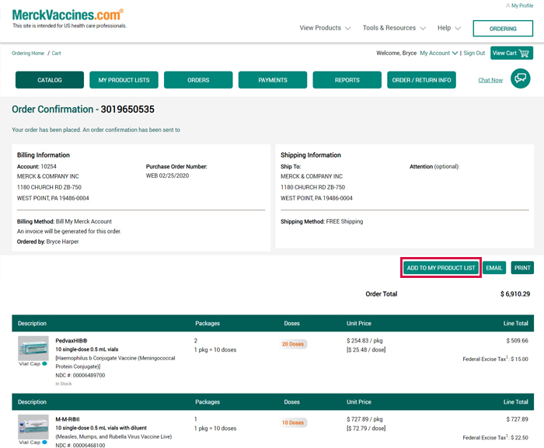Click the Account 10254 text
The height and width of the screenshot is (448, 544).
click(x=37, y=166)
